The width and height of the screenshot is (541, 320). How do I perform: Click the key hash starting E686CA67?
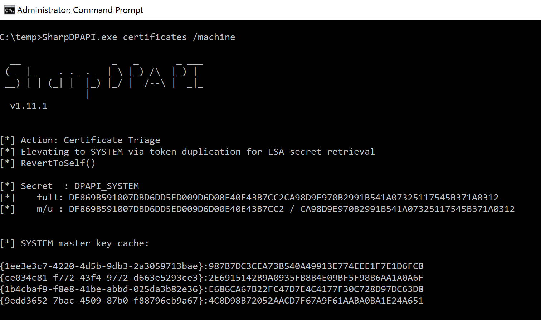[x=316, y=289]
